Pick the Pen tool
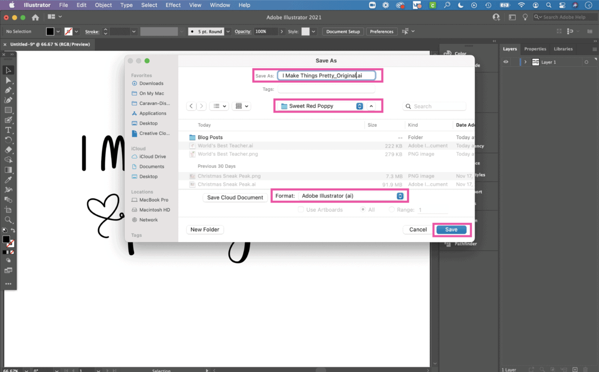599x372 pixels. pyautogui.click(x=8, y=90)
